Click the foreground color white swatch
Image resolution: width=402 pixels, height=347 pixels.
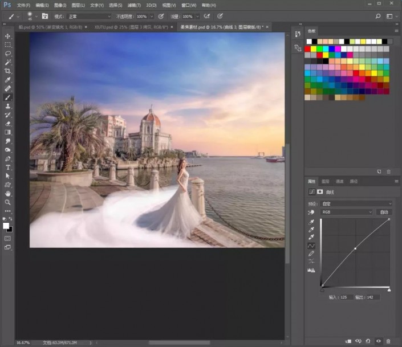click(6, 226)
